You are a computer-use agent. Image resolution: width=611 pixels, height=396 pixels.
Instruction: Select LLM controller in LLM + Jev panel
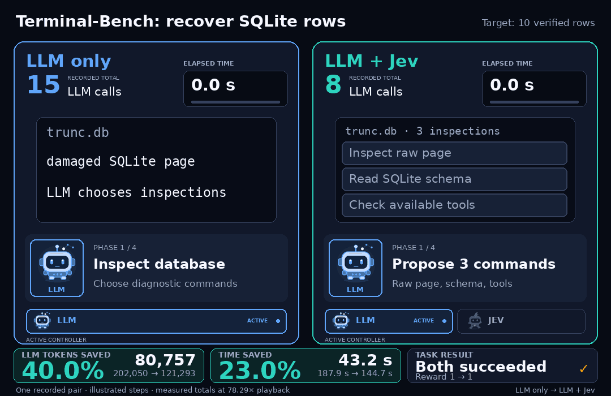click(389, 321)
